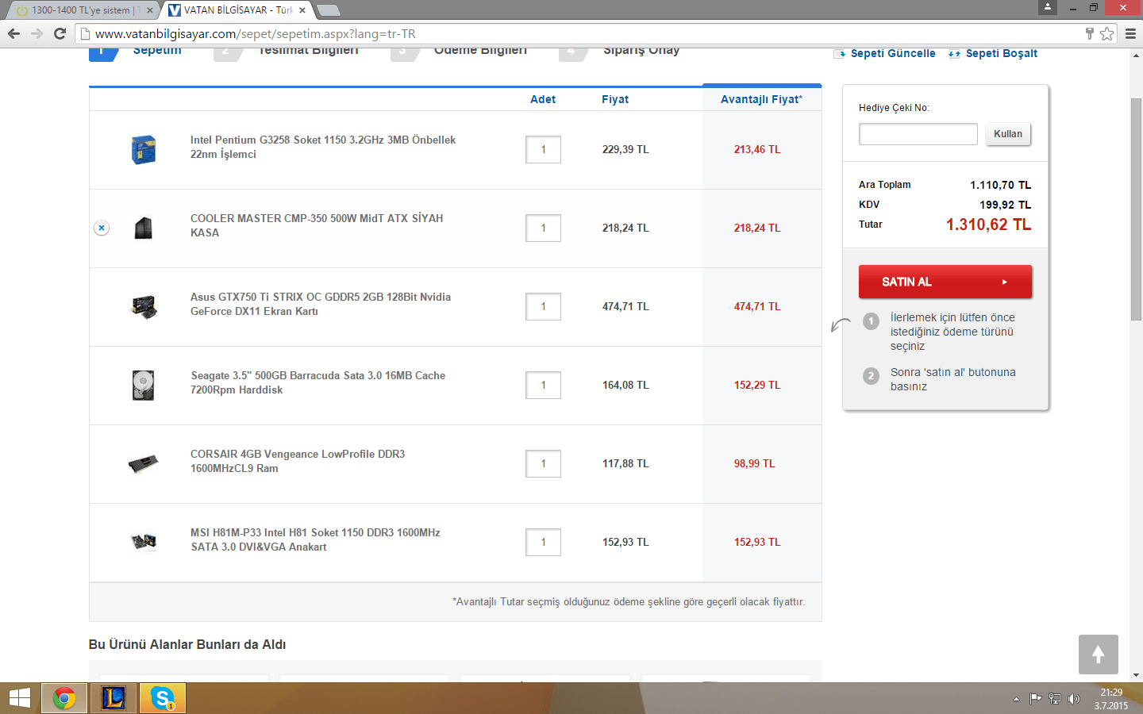Image resolution: width=1143 pixels, height=714 pixels.
Task: Click the browser forward arrow
Action: (x=37, y=33)
